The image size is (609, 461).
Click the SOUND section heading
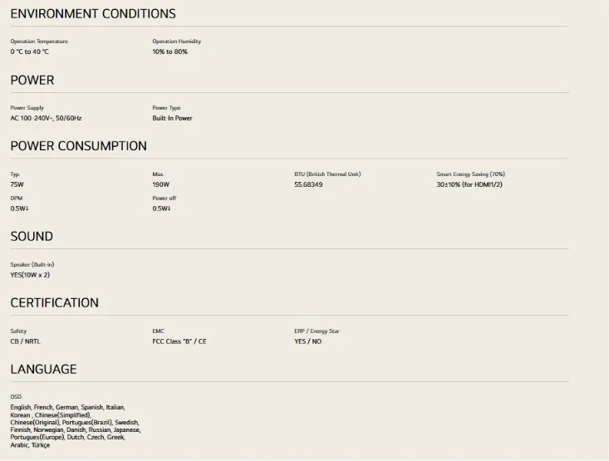[x=32, y=237]
